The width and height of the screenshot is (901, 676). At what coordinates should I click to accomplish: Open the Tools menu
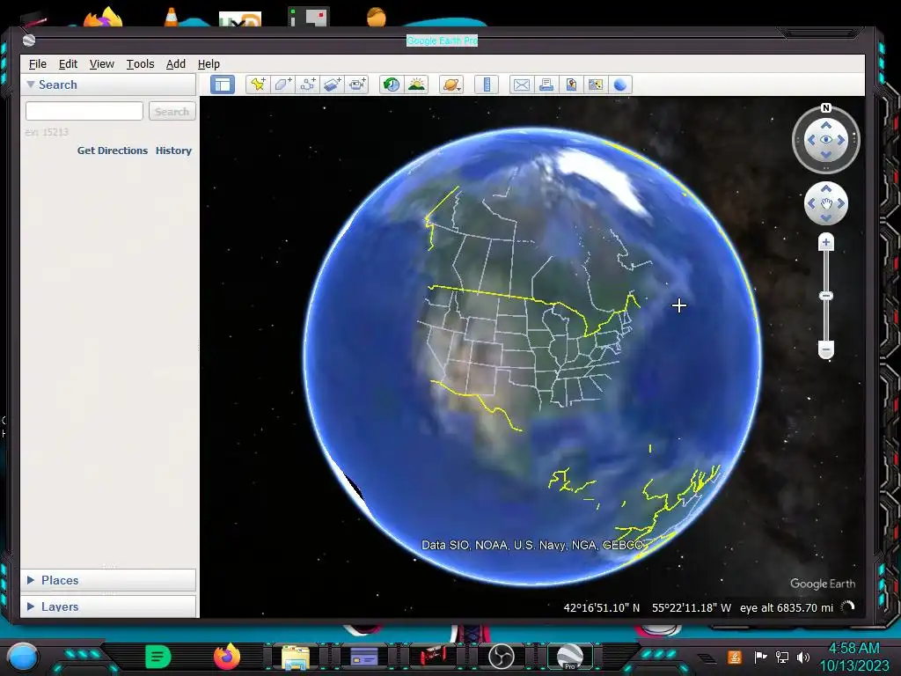140,63
